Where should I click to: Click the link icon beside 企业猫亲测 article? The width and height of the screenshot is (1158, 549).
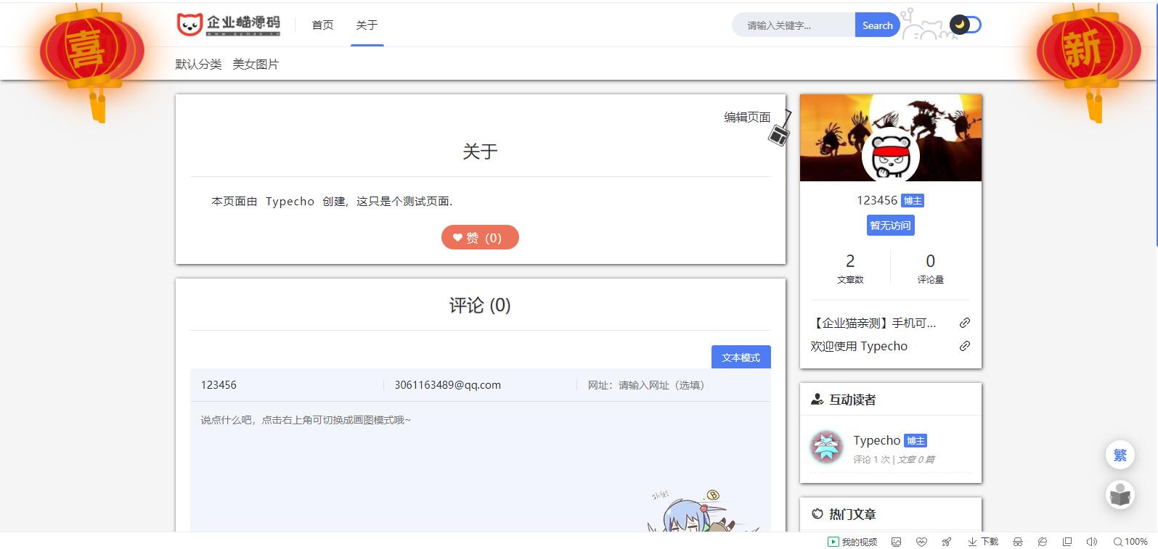click(x=964, y=323)
